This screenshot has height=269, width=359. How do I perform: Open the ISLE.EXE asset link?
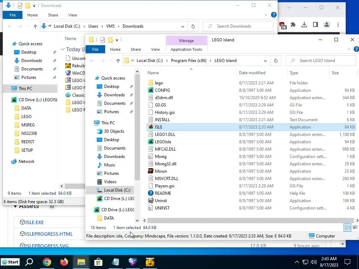(34, 222)
